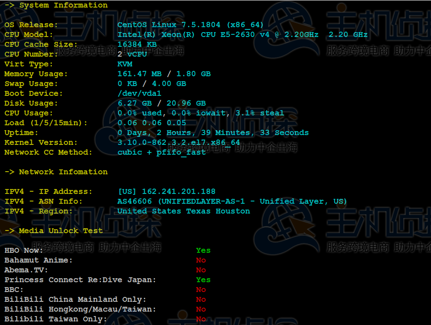
Task: Click the 'Load (1/5/15min):' label
Action: pyautogui.click(x=46, y=123)
